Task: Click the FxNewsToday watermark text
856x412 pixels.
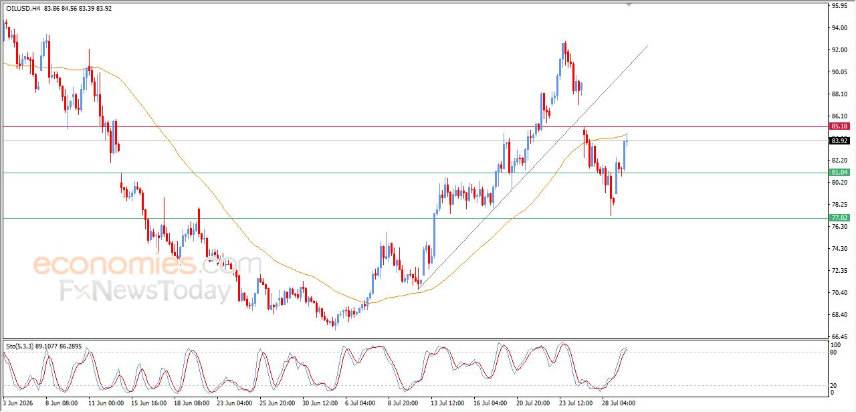Action: point(146,292)
